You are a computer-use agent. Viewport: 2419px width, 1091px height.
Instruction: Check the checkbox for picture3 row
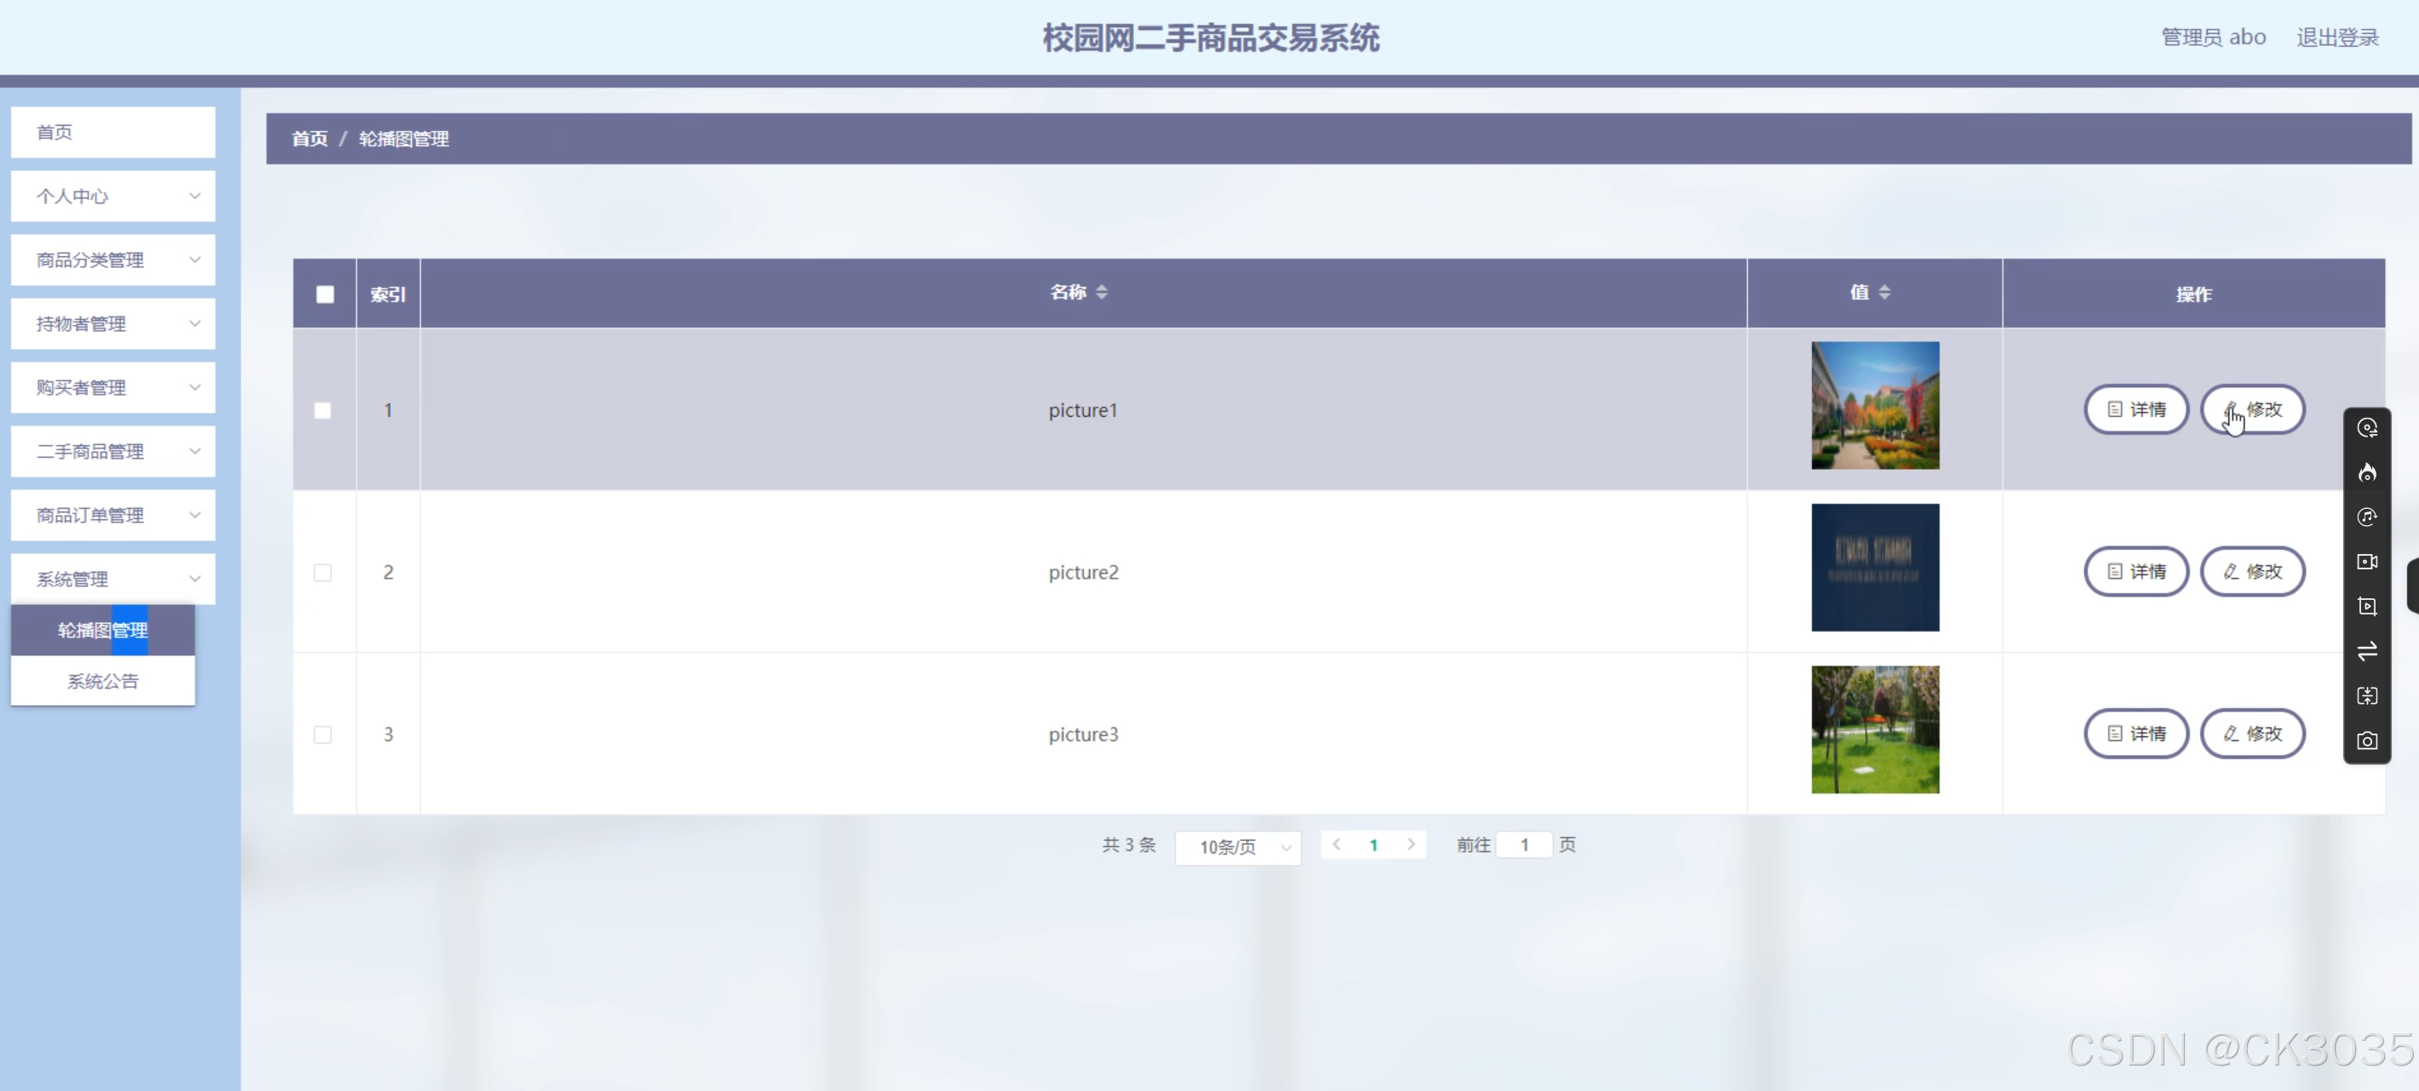tap(322, 734)
